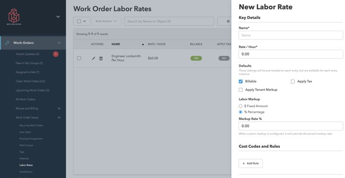345x178 pixels.
Task: Click the NAME column sort arrow
Action: coord(143,44)
